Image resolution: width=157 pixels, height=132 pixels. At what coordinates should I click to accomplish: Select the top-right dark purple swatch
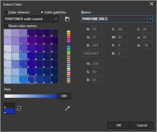[54, 33]
